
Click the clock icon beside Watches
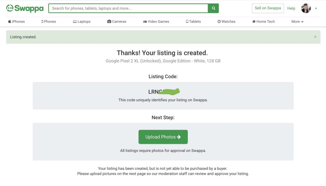(x=219, y=22)
